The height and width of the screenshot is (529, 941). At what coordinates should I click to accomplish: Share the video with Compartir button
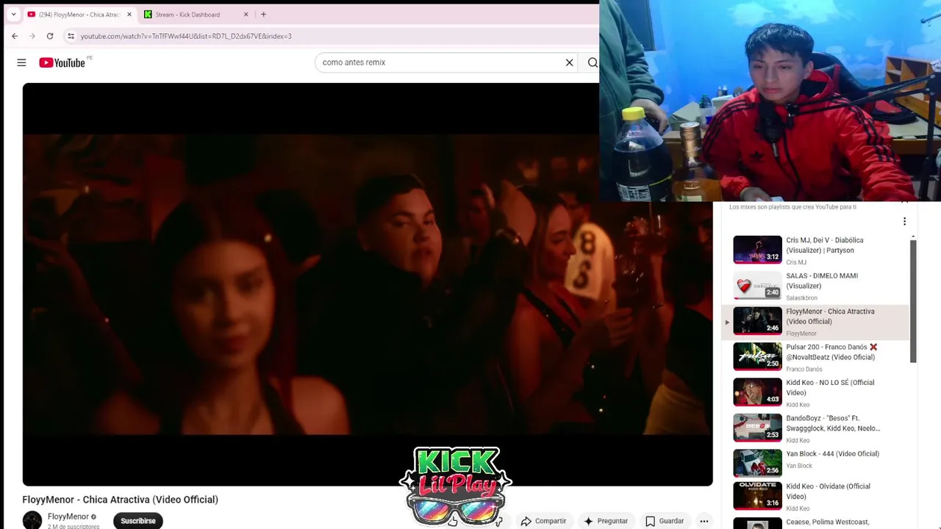tap(543, 521)
